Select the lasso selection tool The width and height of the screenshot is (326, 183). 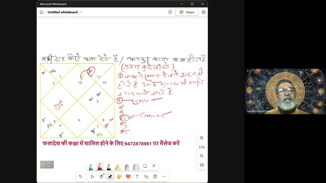pos(145,166)
